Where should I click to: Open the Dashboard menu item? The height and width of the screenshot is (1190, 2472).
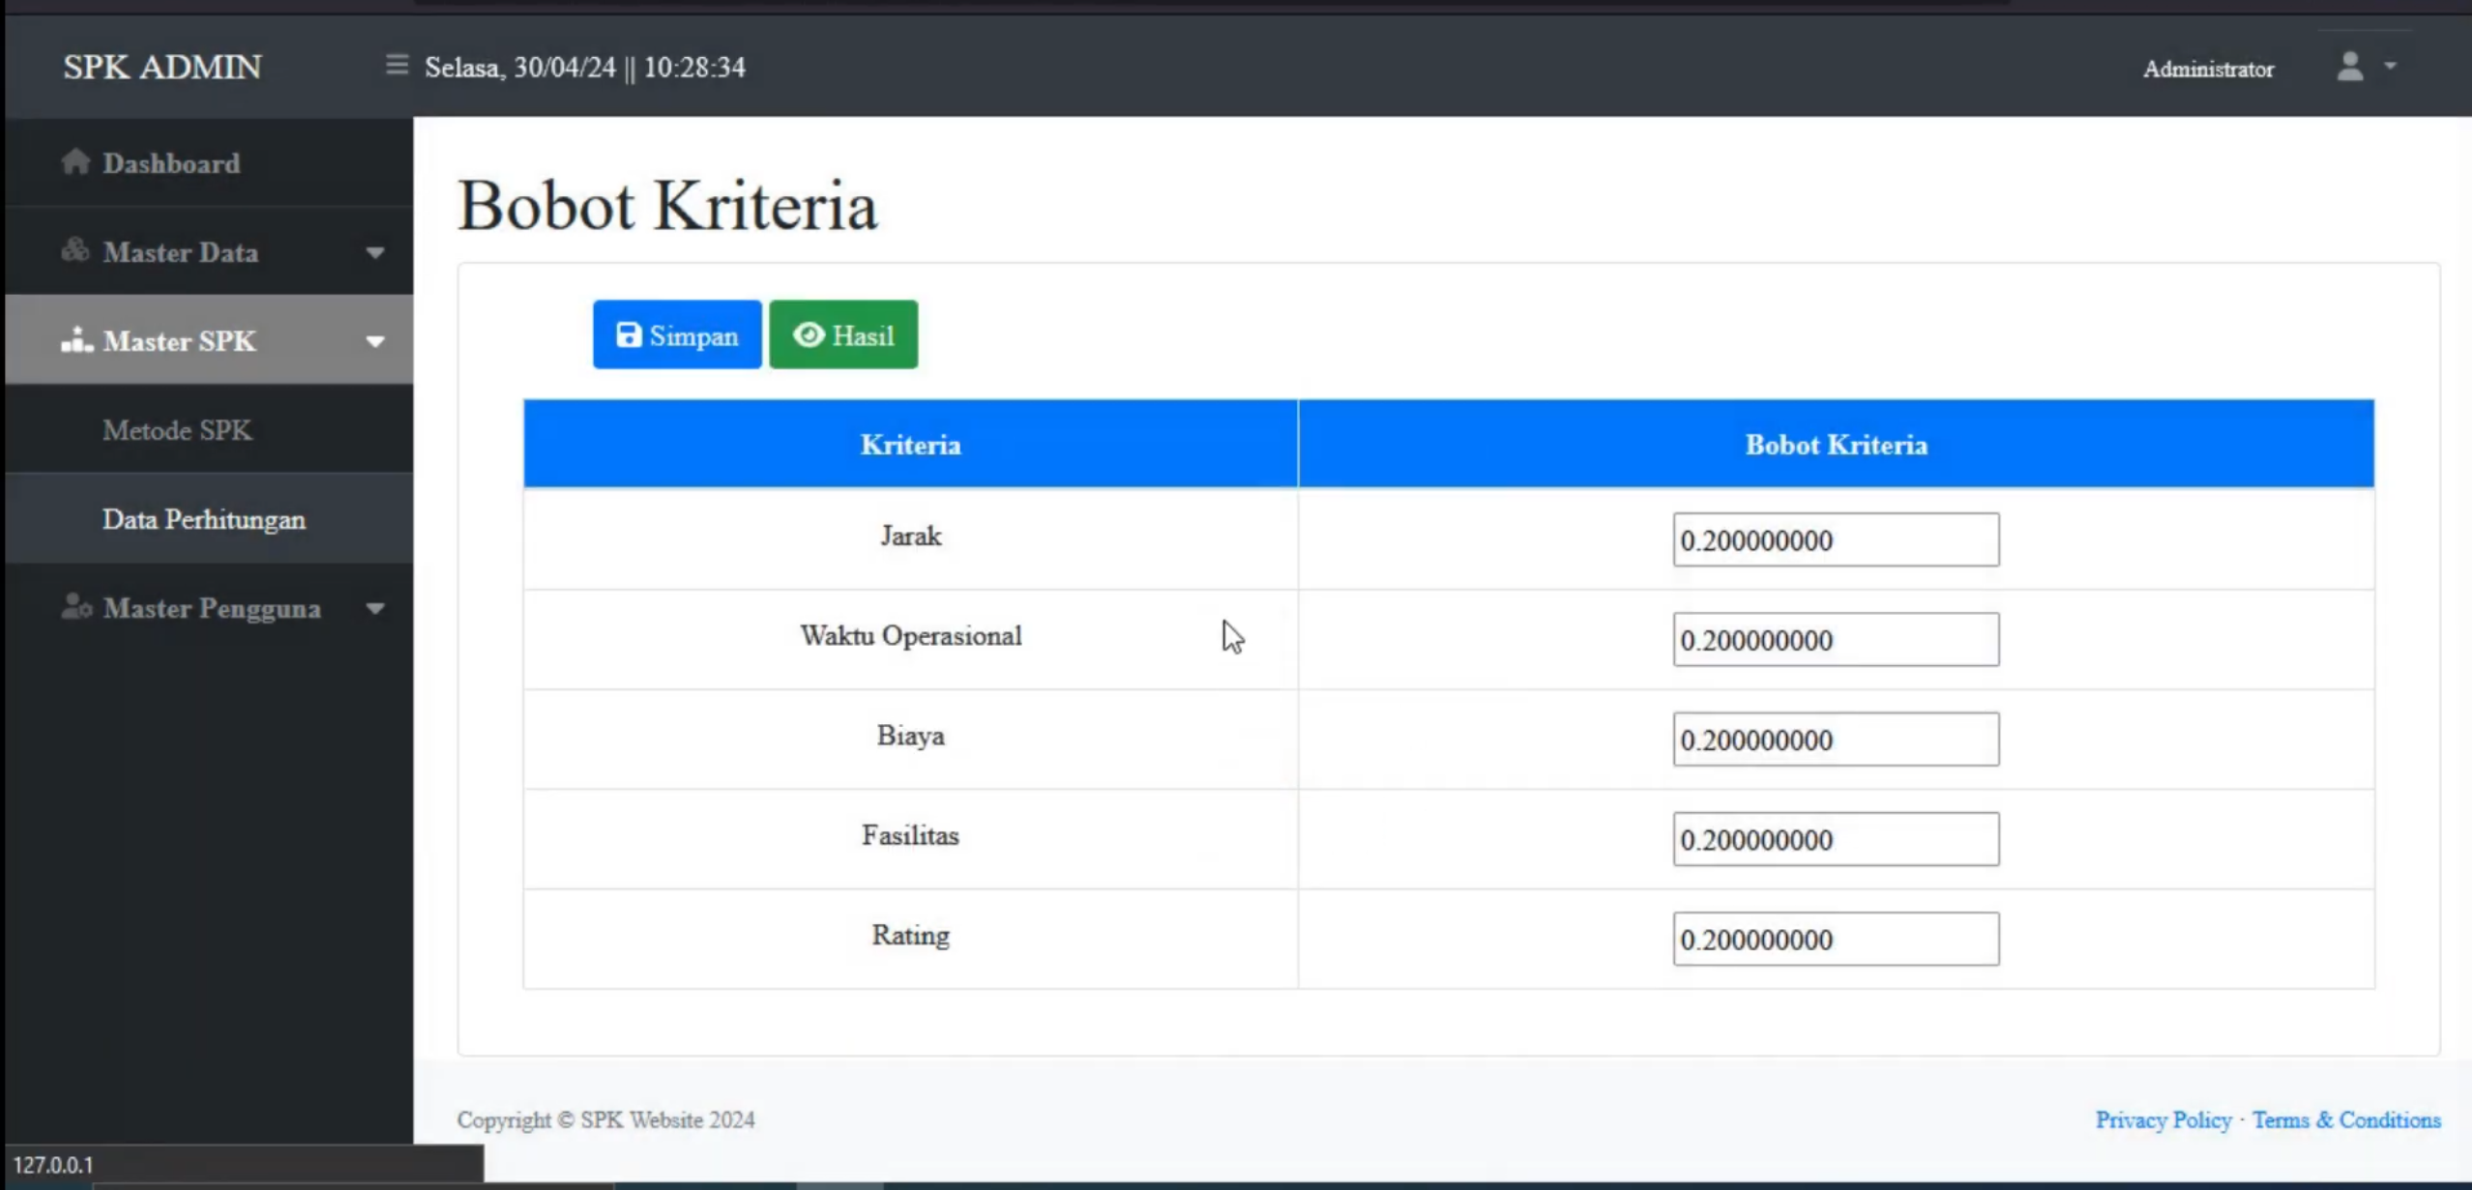[209, 162]
